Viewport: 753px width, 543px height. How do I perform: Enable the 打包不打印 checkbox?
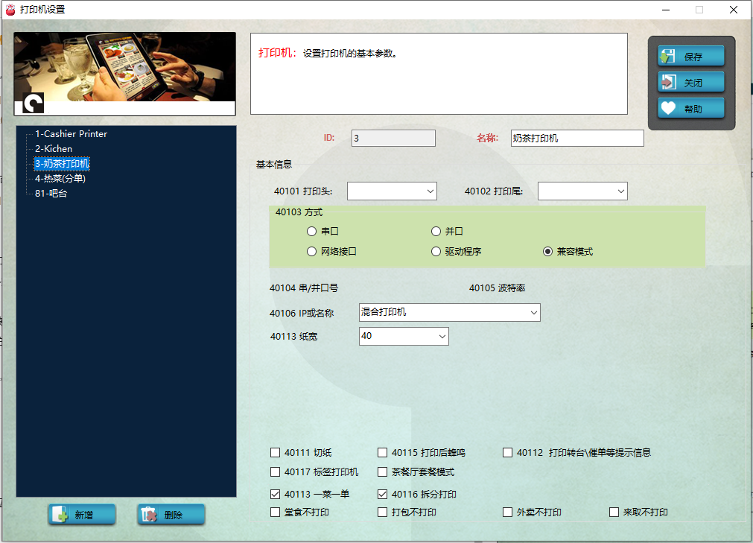tap(382, 512)
